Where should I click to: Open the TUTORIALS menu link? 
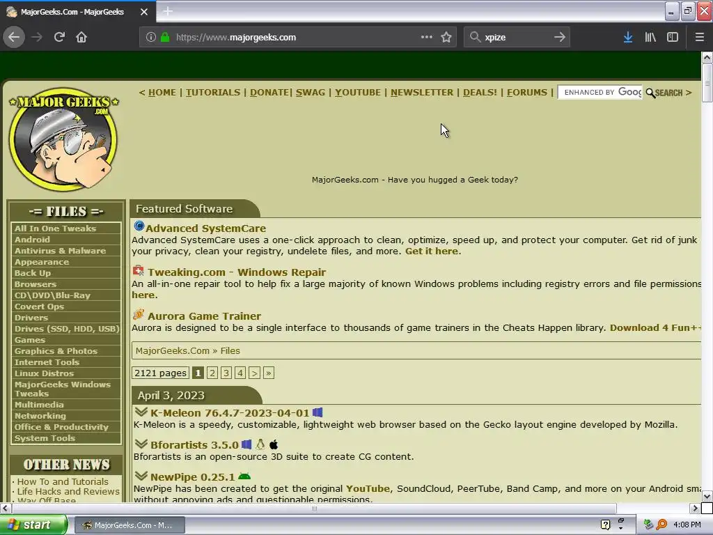coord(213,93)
